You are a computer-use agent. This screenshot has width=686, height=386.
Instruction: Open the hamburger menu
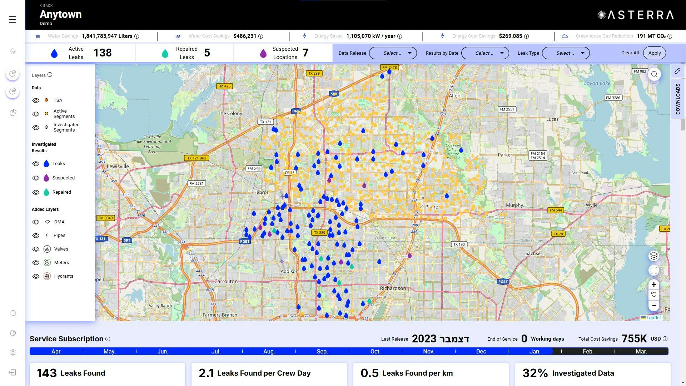[x=13, y=20]
